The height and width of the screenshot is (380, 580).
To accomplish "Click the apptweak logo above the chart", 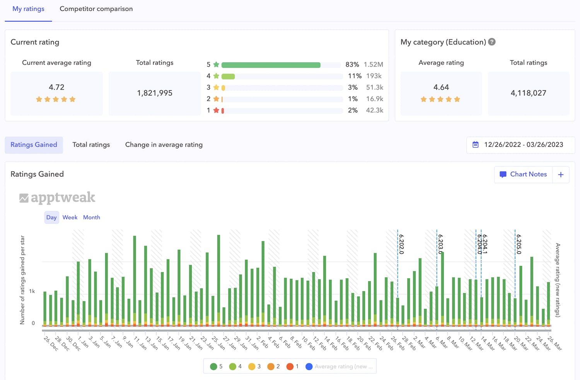I will pyautogui.click(x=57, y=197).
